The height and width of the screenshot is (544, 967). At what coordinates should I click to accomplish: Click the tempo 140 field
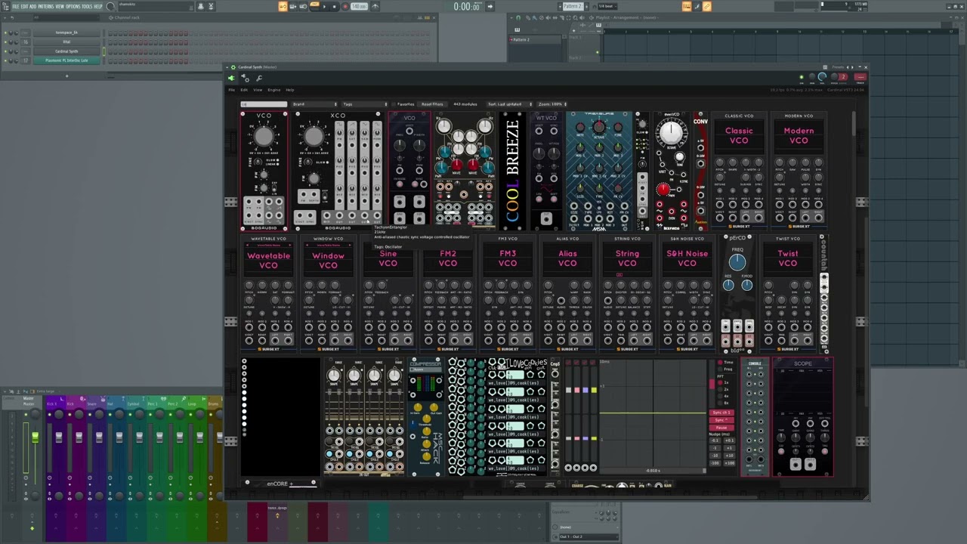click(x=359, y=7)
